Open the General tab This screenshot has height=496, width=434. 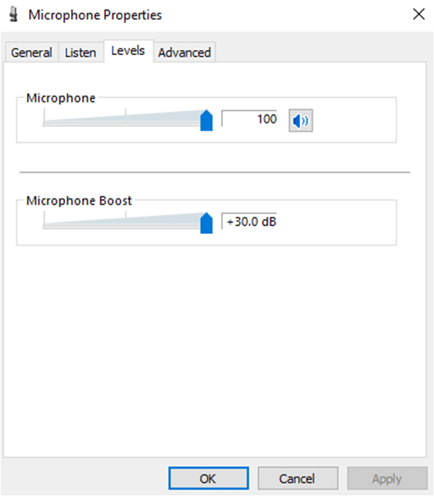click(31, 52)
